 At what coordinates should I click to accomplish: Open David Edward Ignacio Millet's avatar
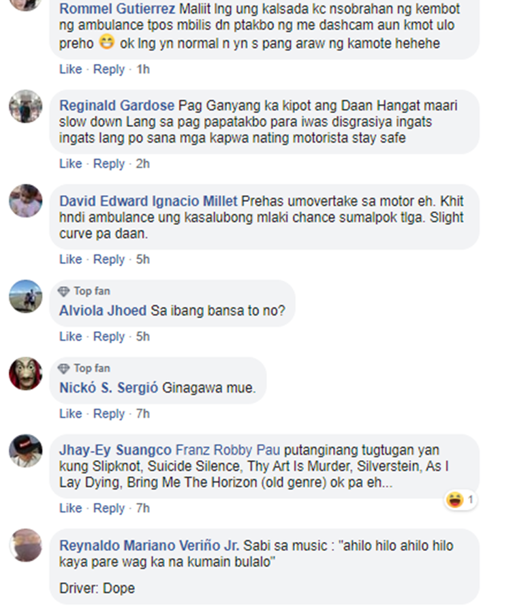pos(25,200)
